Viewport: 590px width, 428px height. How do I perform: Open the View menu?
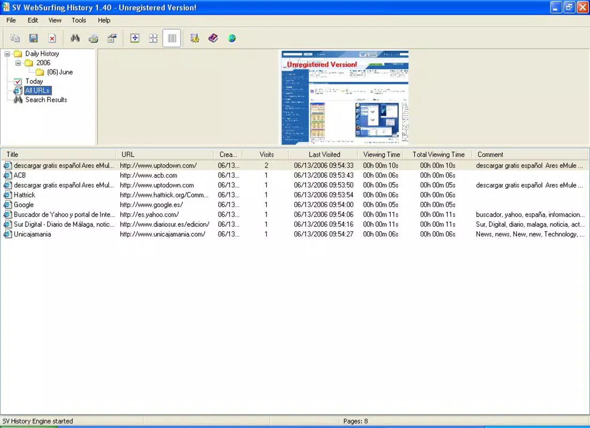point(55,20)
